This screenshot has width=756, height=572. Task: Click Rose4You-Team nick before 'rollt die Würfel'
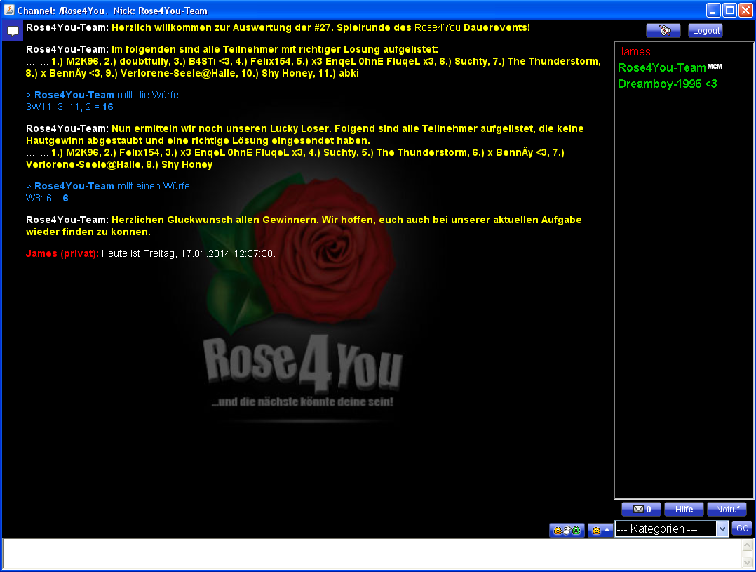pyautogui.click(x=74, y=95)
